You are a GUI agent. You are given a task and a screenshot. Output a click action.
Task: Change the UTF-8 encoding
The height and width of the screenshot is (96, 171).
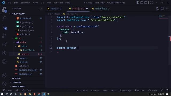click(x=105, y=90)
